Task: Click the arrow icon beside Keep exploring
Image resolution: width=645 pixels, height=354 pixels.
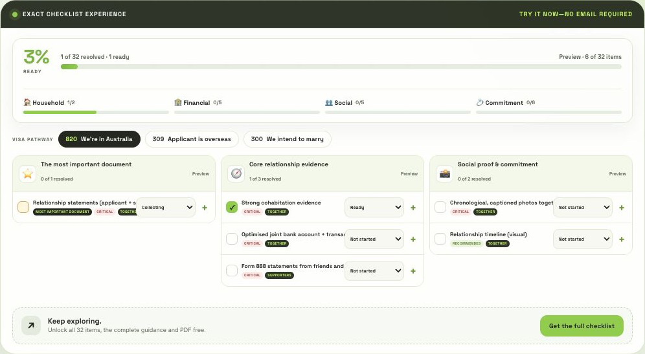Action: pos(31,326)
